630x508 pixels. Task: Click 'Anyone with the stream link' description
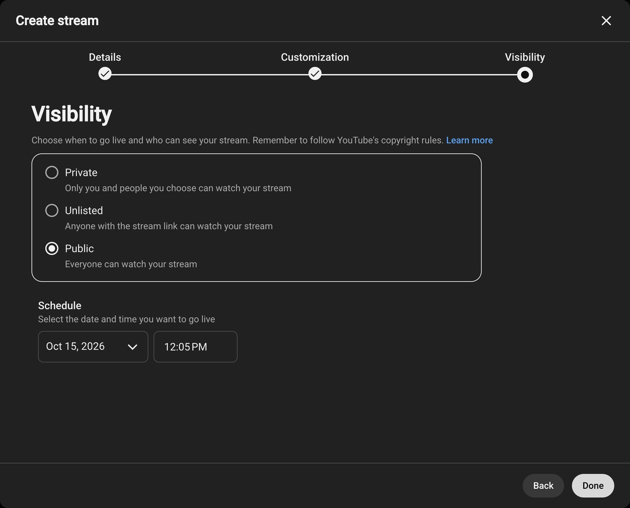169,226
